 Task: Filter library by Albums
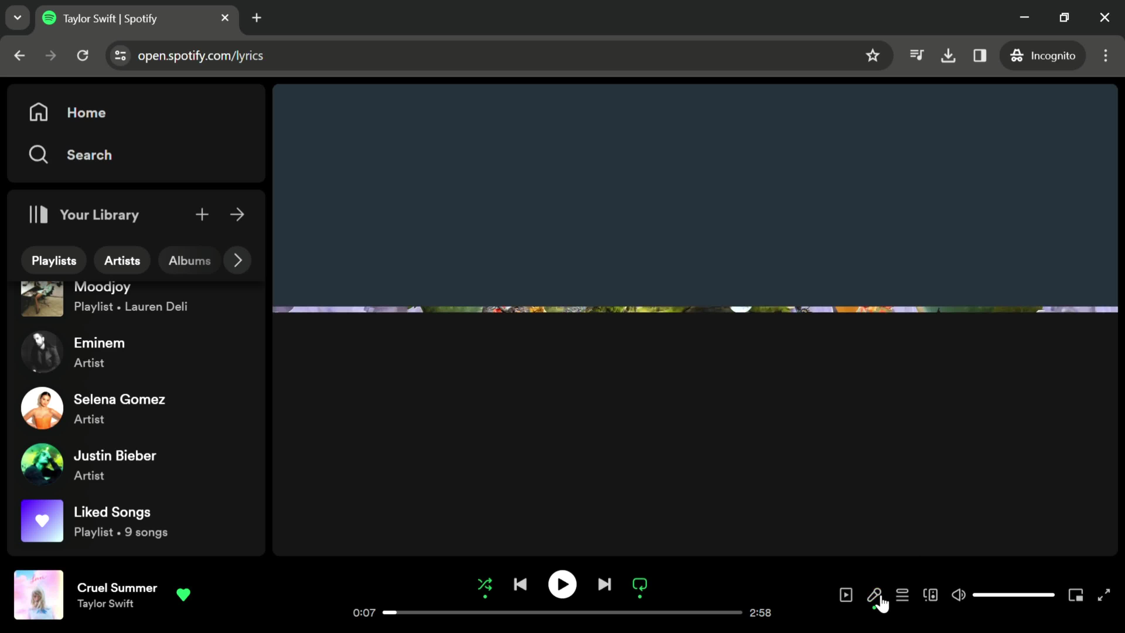[x=190, y=260]
